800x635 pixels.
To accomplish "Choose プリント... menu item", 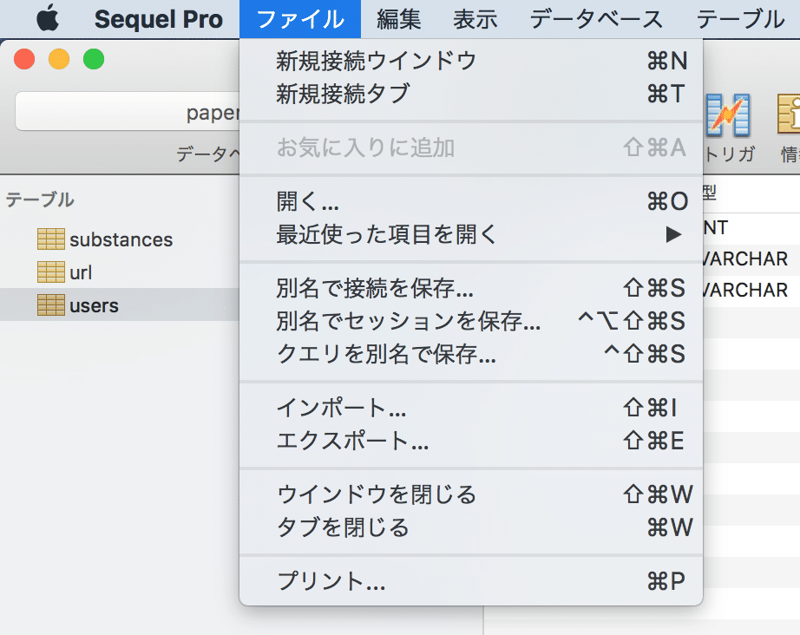I will (471, 581).
